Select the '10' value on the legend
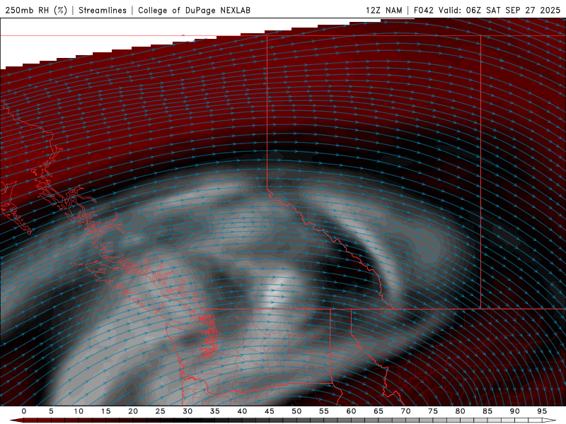 coord(79,411)
